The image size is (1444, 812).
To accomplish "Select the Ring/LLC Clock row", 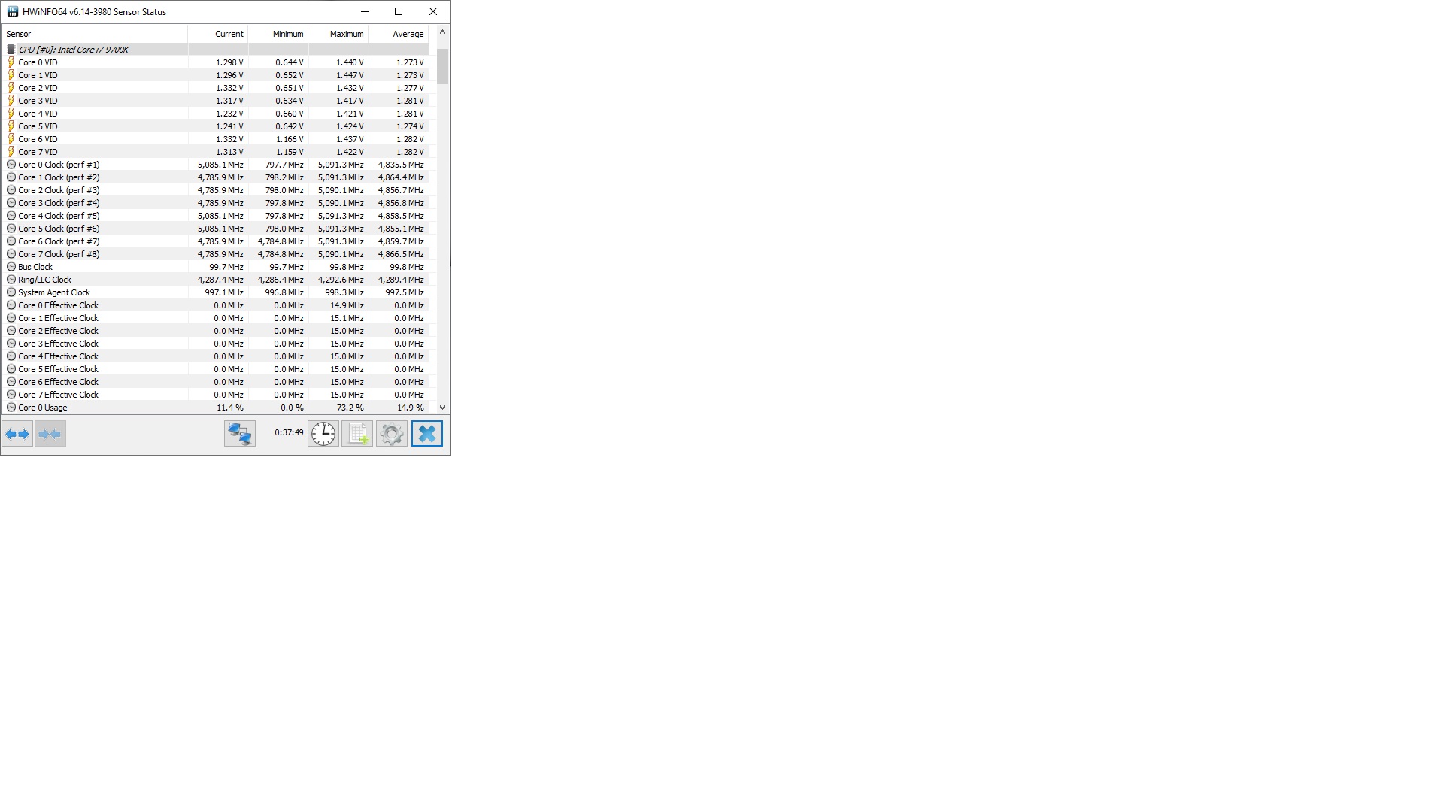I will [x=45, y=280].
